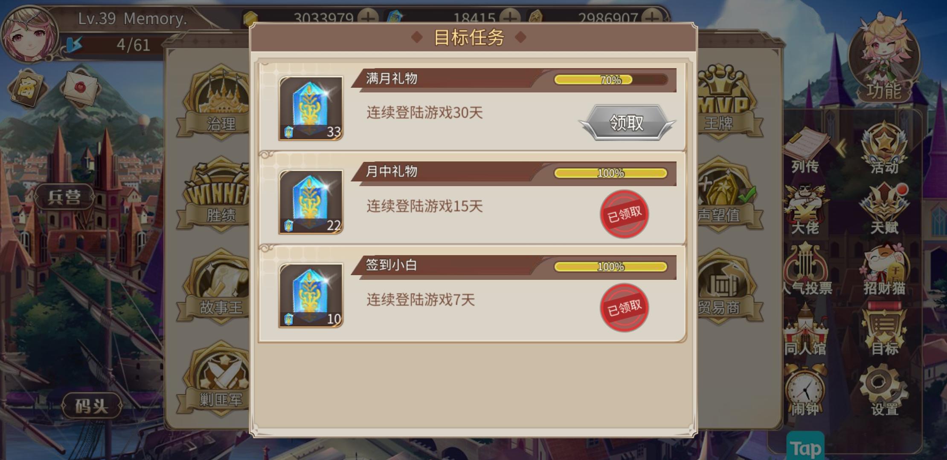Add currency via plus next to 18415

click(x=510, y=18)
